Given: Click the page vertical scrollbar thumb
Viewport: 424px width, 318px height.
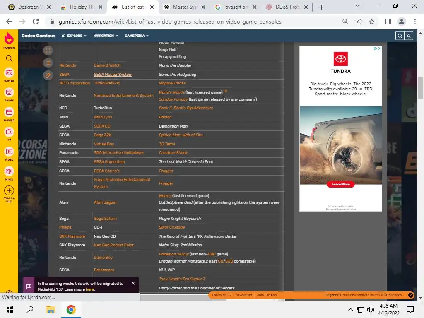Looking at the screenshot, I should point(421,88).
